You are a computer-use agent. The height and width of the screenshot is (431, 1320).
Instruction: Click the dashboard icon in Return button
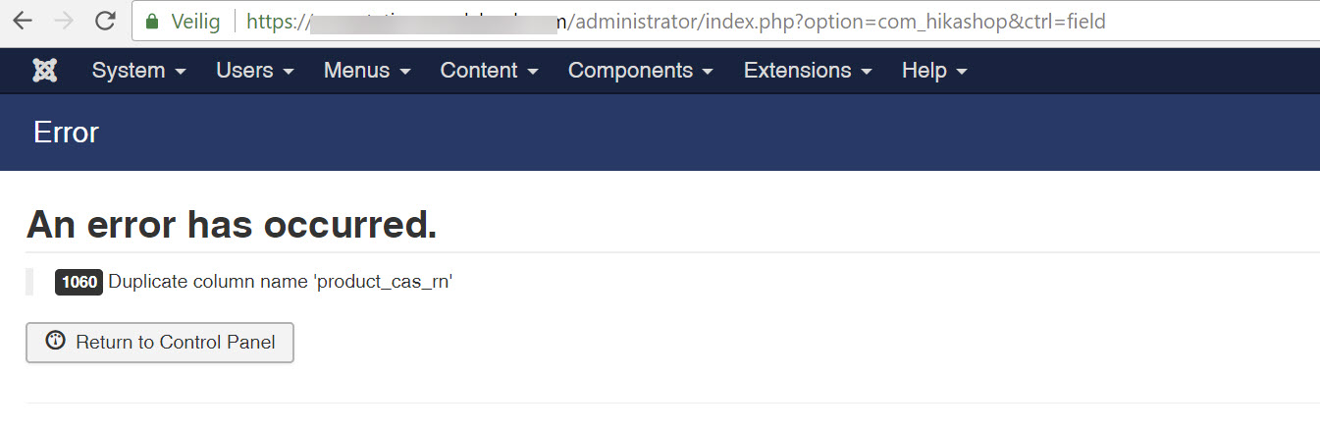coord(55,342)
